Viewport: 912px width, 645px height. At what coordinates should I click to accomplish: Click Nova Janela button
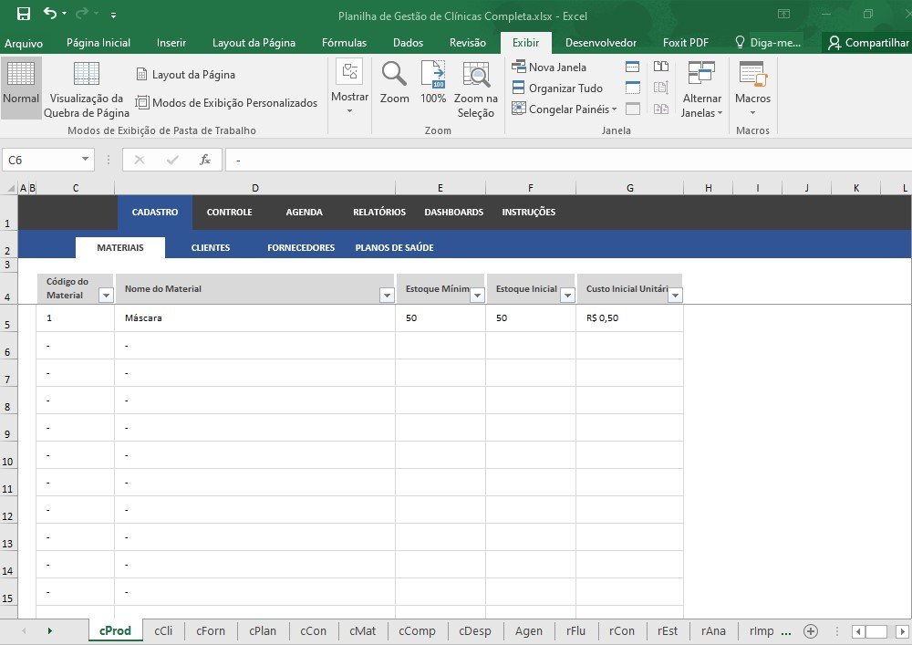tap(550, 68)
